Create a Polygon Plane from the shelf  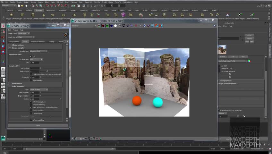53,15
